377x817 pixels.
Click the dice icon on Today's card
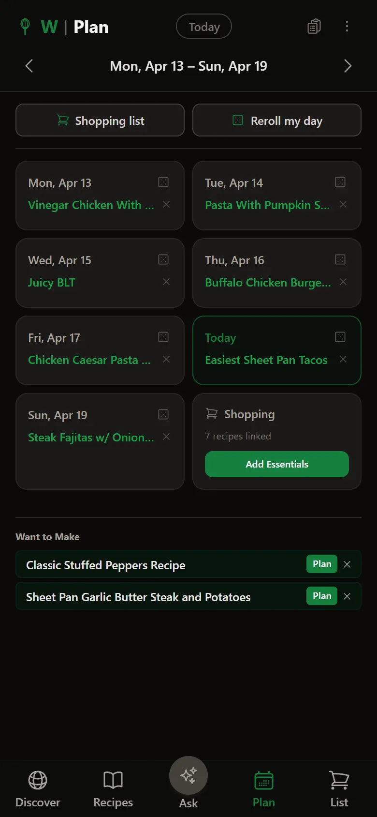(x=340, y=337)
